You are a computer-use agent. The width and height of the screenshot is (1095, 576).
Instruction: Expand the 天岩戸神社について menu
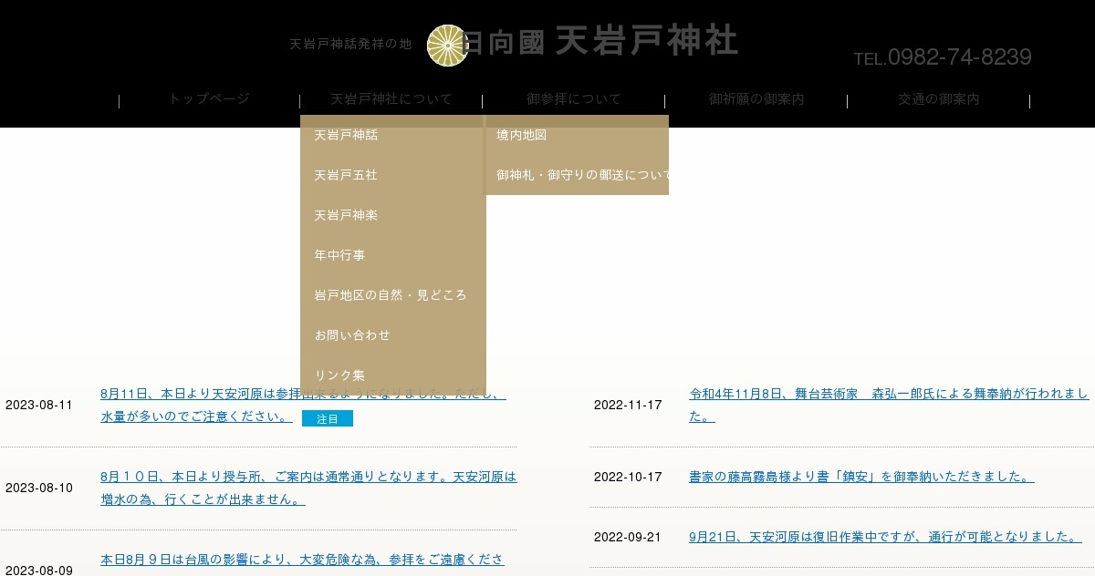pyautogui.click(x=391, y=99)
